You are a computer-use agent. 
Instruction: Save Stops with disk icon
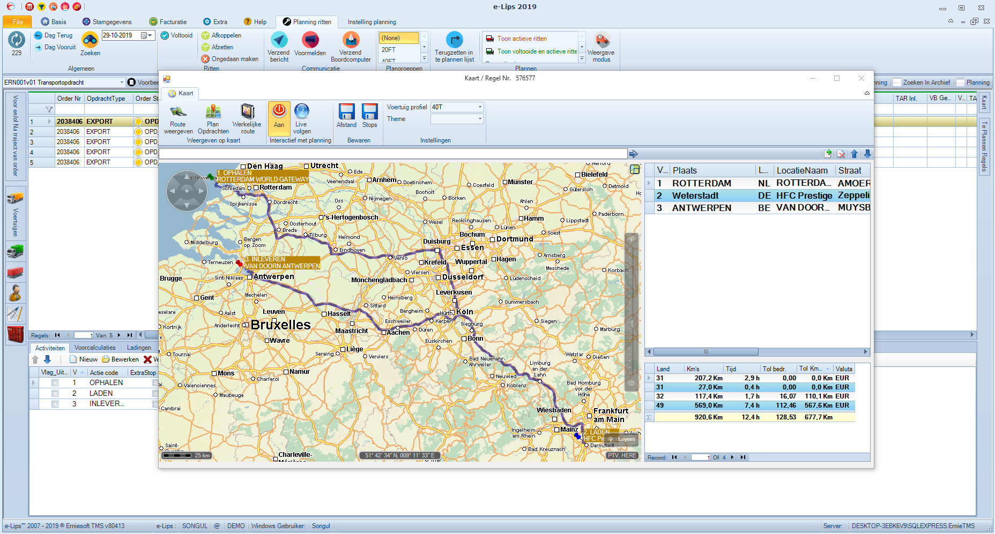(x=369, y=116)
